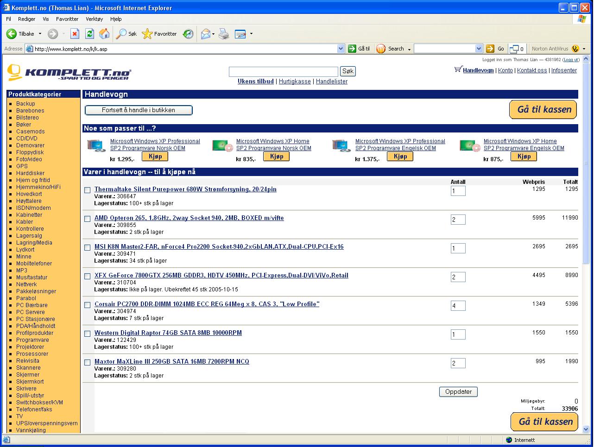The height and width of the screenshot is (447, 594).
Task: Click the Stop loading icon
Action: coord(75,34)
